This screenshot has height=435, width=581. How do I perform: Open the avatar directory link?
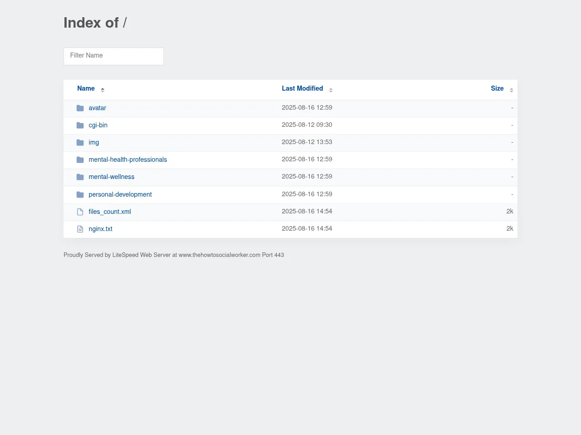[97, 108]
